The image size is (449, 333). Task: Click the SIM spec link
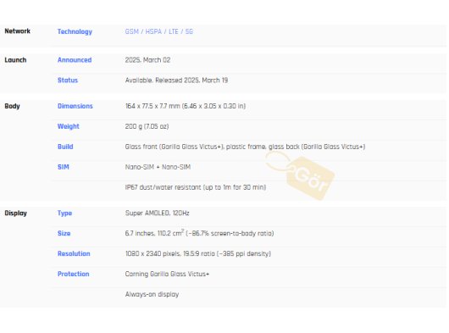point(64,167)
